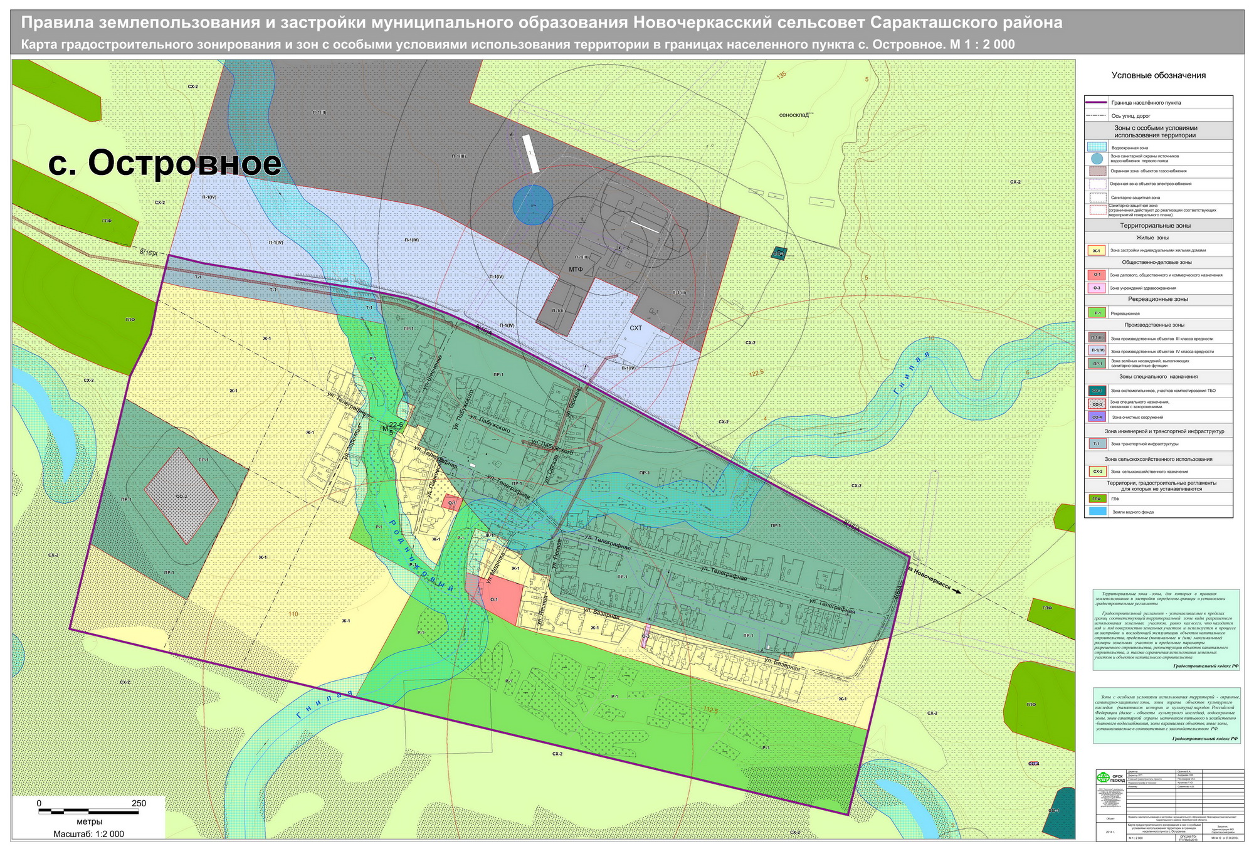Click the ул. Шевченко street label
1254x854 pixels.
(x=431, y=374)
